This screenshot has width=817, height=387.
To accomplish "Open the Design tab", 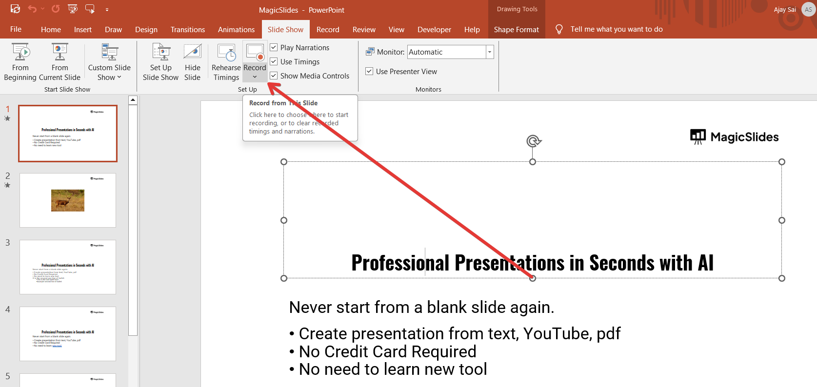I will point(146,29).
